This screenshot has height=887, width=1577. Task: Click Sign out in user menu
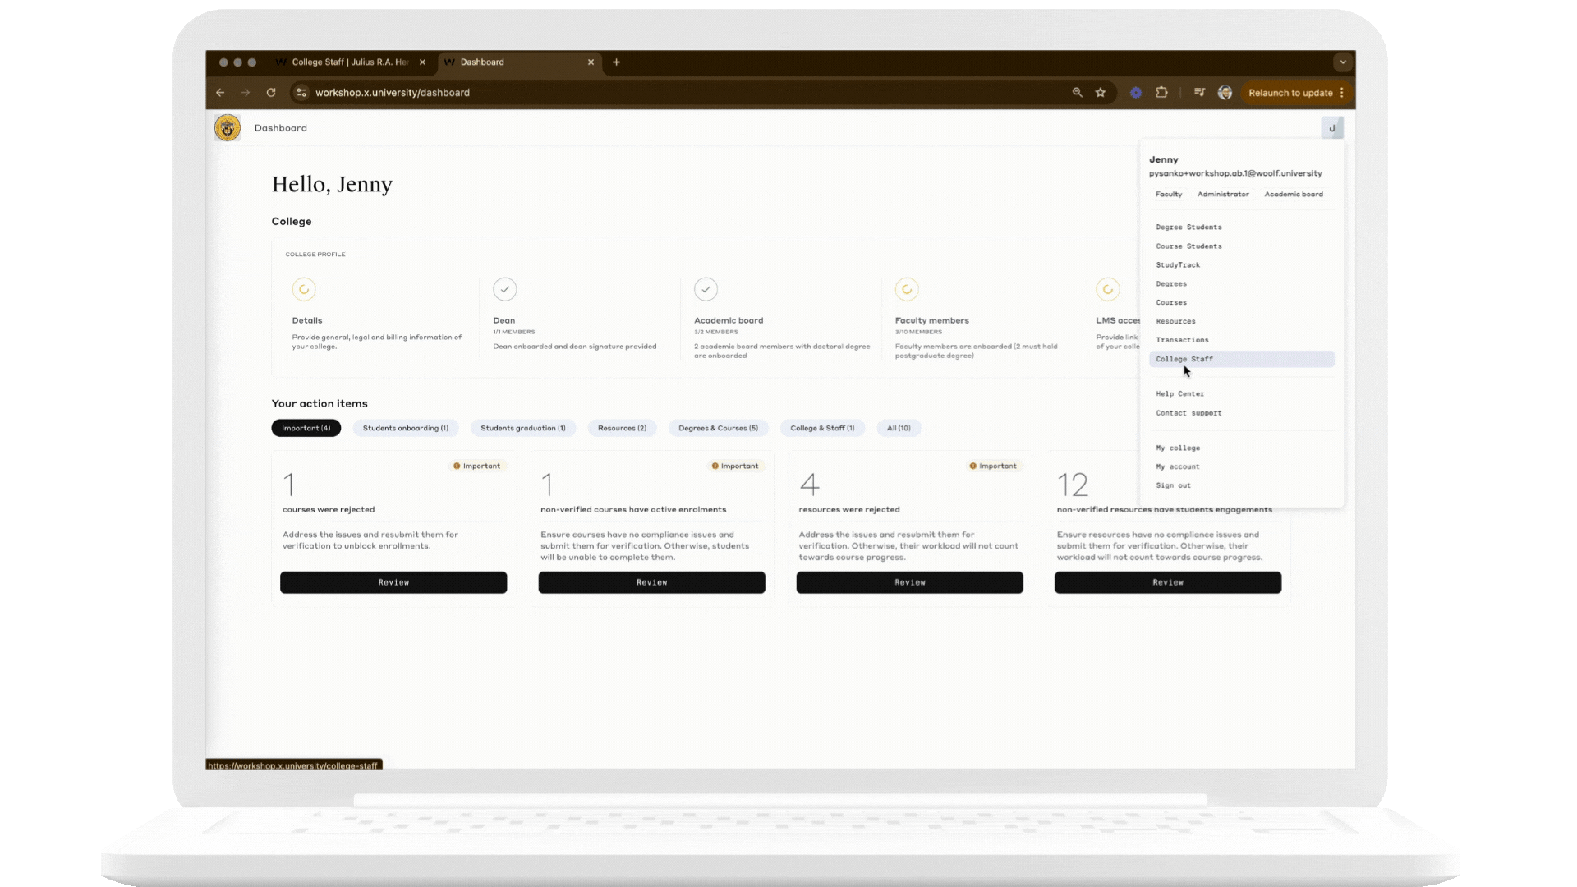click(x=1173, y=485)
